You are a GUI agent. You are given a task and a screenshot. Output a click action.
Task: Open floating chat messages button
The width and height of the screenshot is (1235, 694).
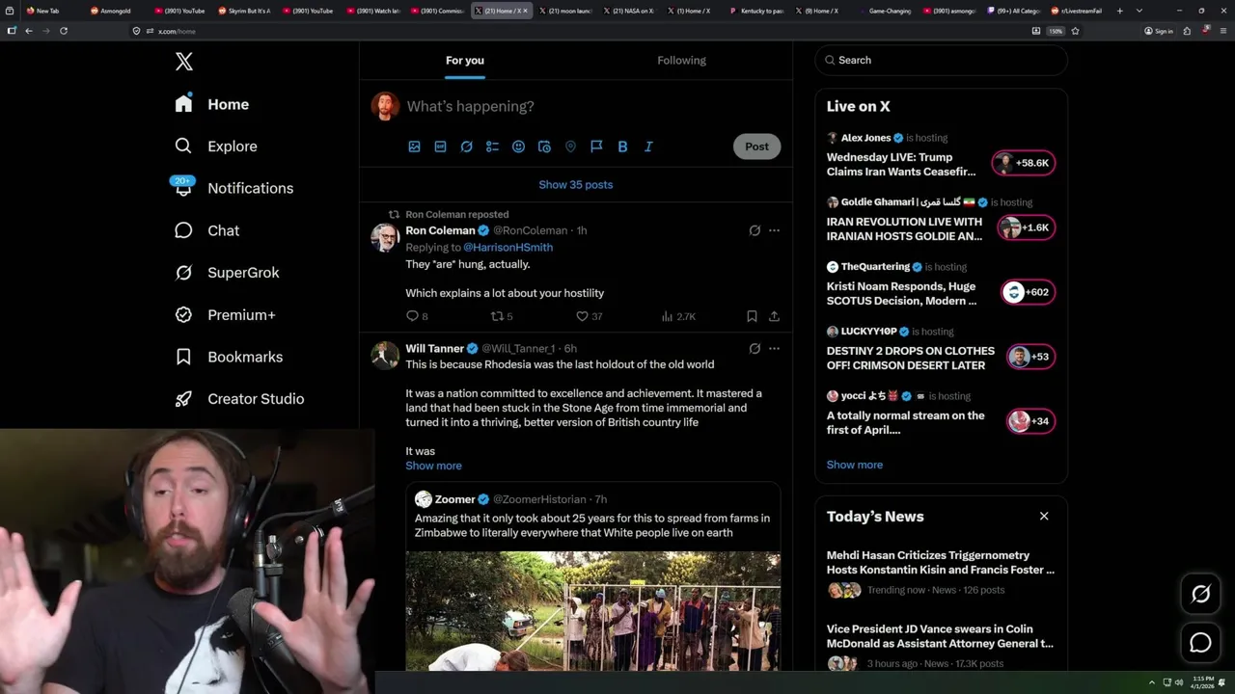(1200, 643)
